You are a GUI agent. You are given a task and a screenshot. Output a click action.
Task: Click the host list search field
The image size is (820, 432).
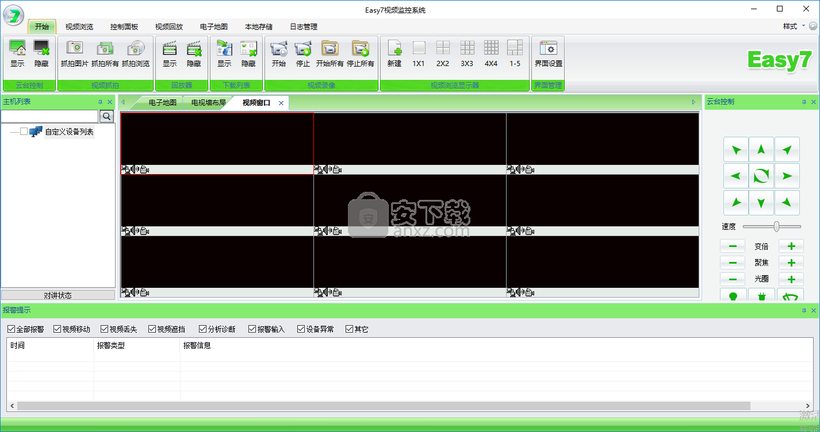tap(50, 117)
